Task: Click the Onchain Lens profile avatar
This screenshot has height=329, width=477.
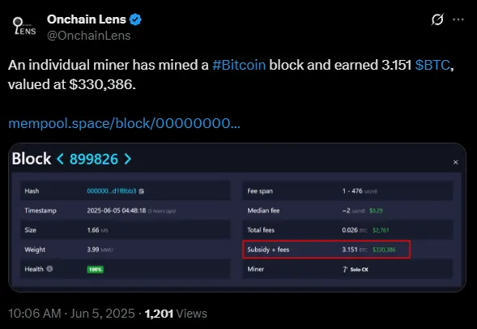Action: click(24, 27)
